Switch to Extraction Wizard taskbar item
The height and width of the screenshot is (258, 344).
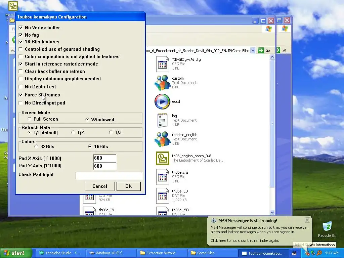(x=162, y=253)
